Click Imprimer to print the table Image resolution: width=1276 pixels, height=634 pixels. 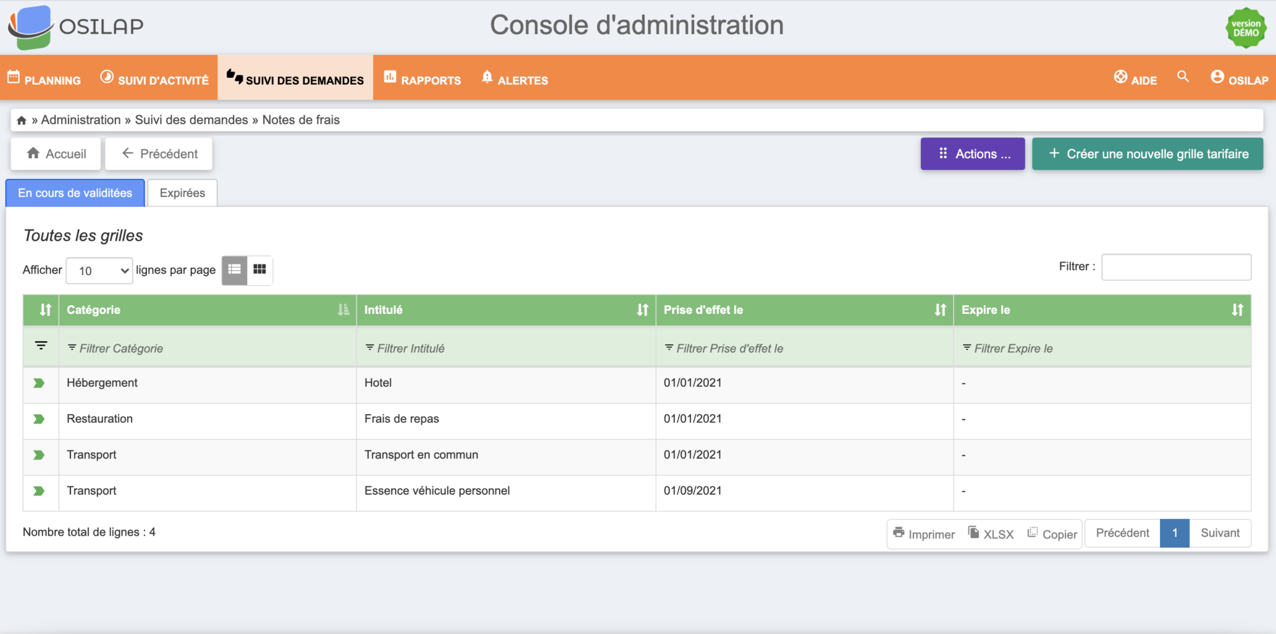(x=924, y=534)
